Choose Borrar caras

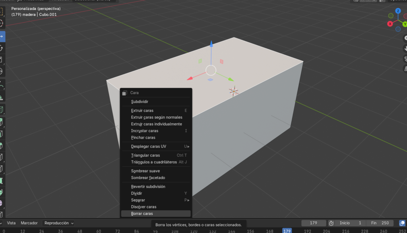click(x=156, y=214)
